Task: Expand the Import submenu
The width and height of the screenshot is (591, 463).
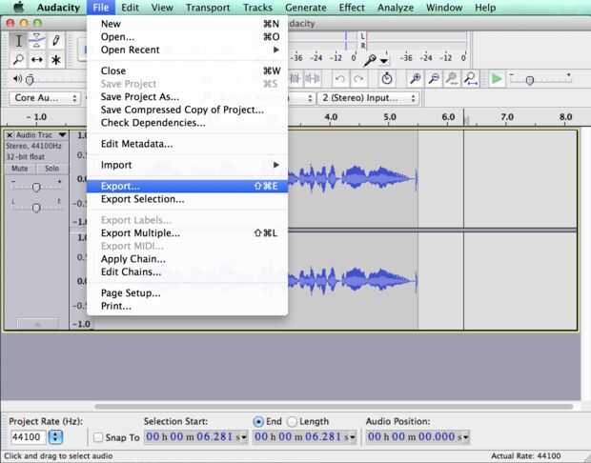Action: pyautogui.click(x=187, y=165)
